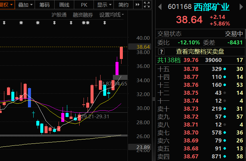Click the grey dot beside 十二 volume 43

[225, 93]
